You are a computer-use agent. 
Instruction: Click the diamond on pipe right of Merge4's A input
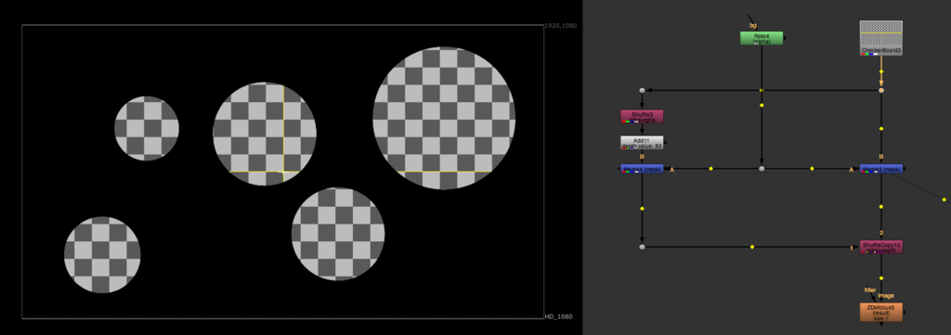tap(710, 168)
